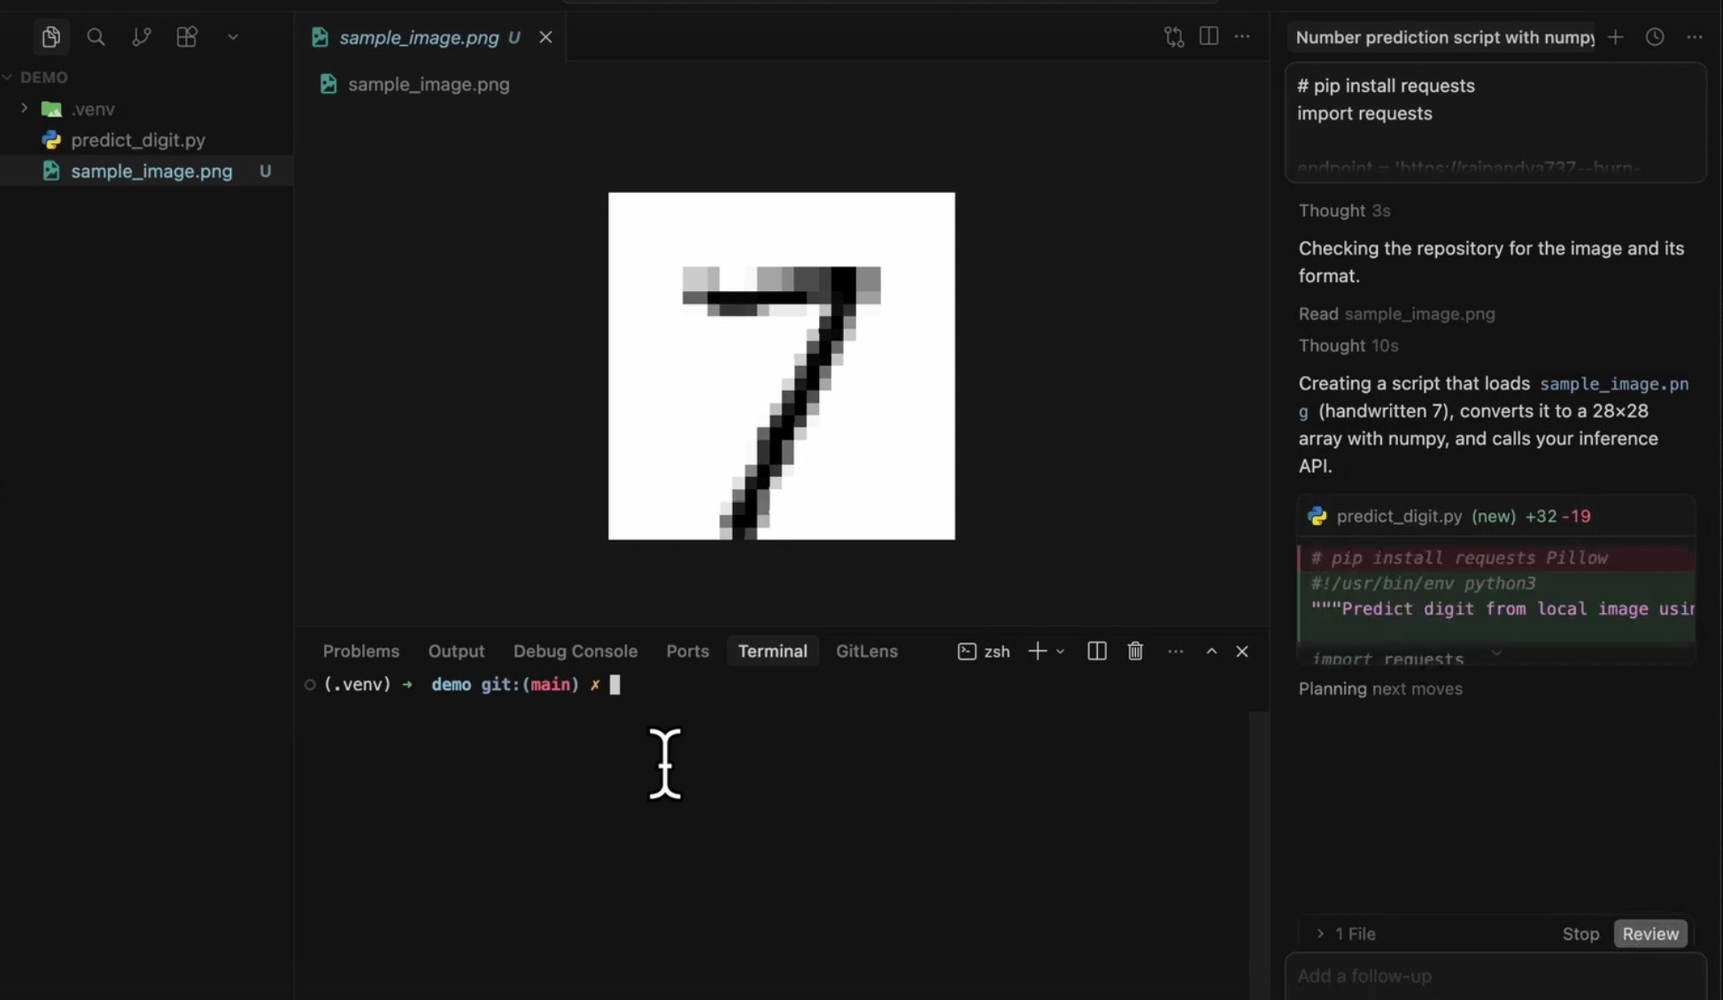The height and width of the screenshot is (1000, 1723).
Task: Switch to the Problems tab
Action: (x=360, y=651)
